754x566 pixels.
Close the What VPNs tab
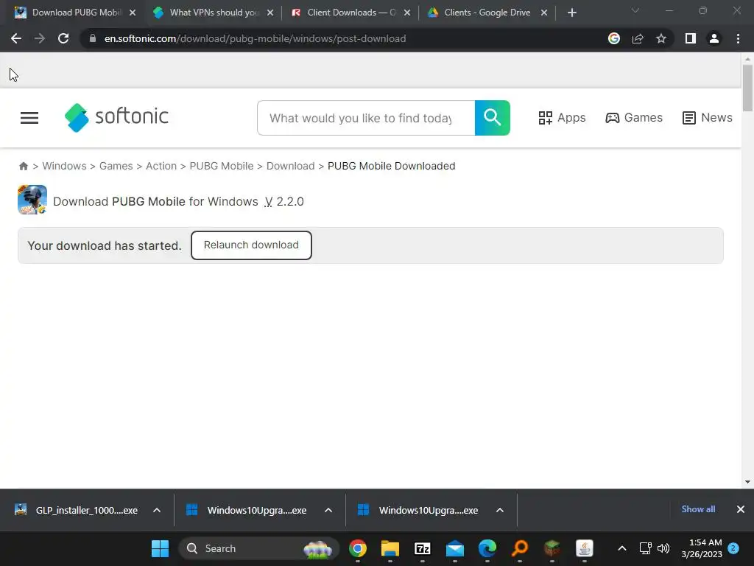[270, 13]
